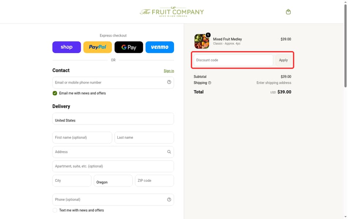The image size is (351, 219).
Task: Click the shipping info question mark icon
Action: 210,83
